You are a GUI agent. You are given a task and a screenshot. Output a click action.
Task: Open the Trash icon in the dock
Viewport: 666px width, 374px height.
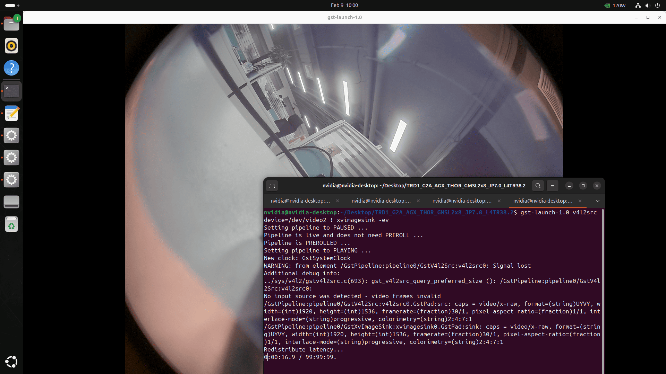11,224
